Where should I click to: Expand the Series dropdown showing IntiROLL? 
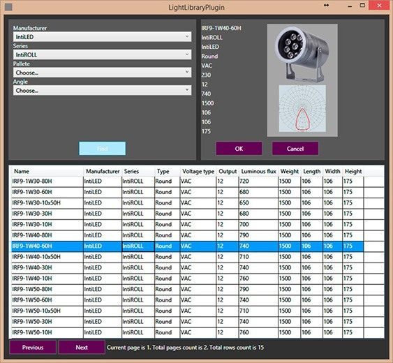point(102,54)
